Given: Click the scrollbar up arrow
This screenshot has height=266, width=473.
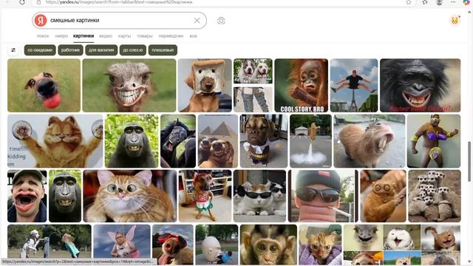Looking at the screenshot, I should pos(469,12).
